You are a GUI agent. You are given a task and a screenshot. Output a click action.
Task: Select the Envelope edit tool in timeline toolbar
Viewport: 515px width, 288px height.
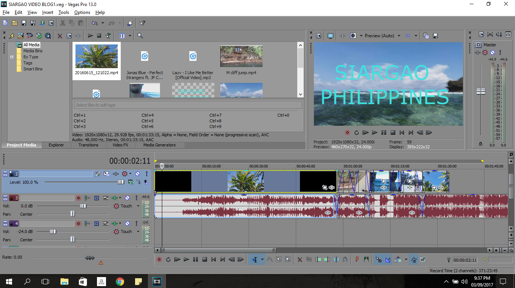point(269,259)
